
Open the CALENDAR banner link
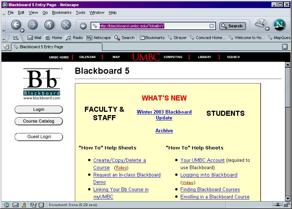tap(87, 57)
